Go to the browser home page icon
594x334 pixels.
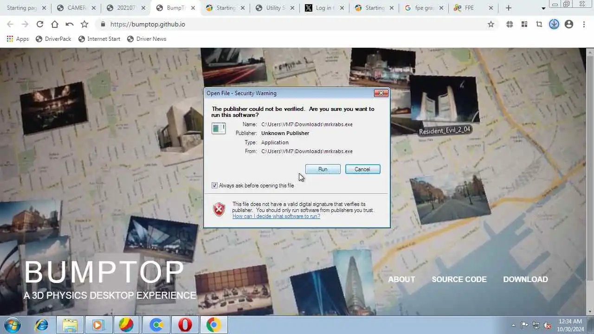pos(55,24)
